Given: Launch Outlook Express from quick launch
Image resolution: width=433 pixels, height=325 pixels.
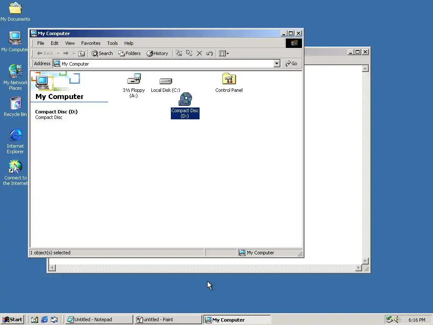Looking at the screenshot, I should tap(54, 319).
